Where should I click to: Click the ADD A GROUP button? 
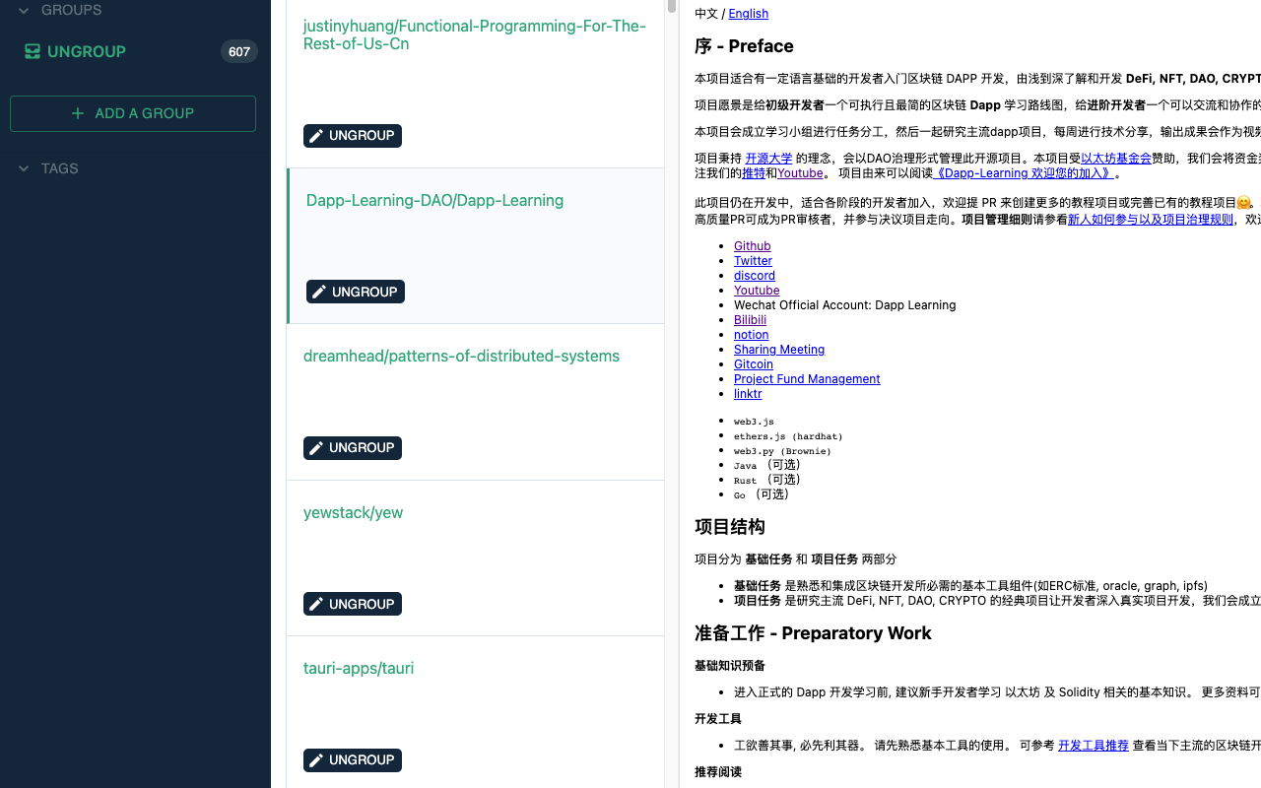pos(133,113)
